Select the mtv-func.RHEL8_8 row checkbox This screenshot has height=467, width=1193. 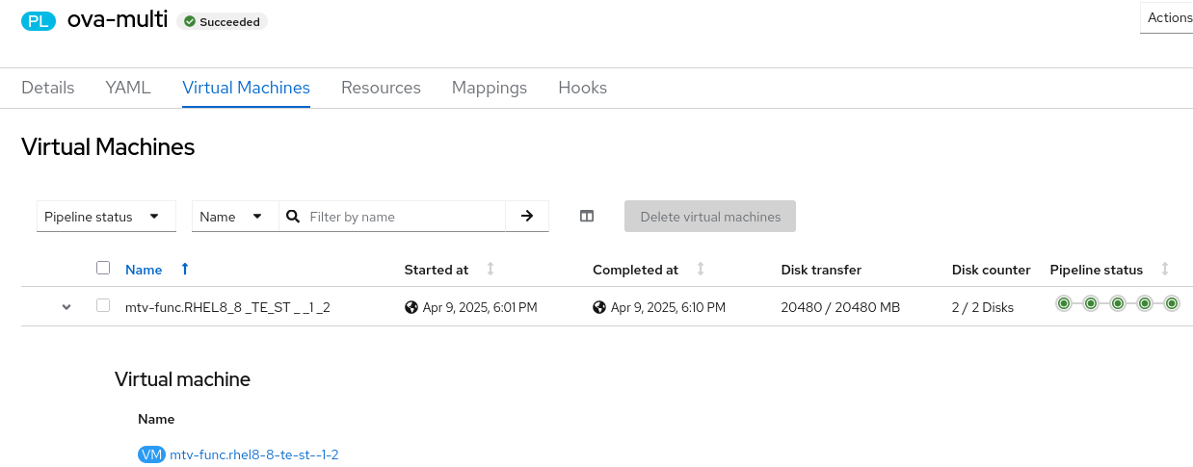[x=103, y=306]
